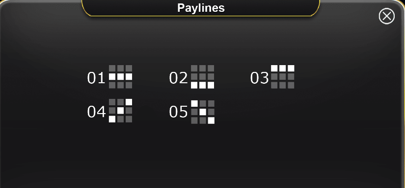Select the payline 01 middle-row grid diagram
This screenshot has width=405, height=188.
[x=120, y=77]
